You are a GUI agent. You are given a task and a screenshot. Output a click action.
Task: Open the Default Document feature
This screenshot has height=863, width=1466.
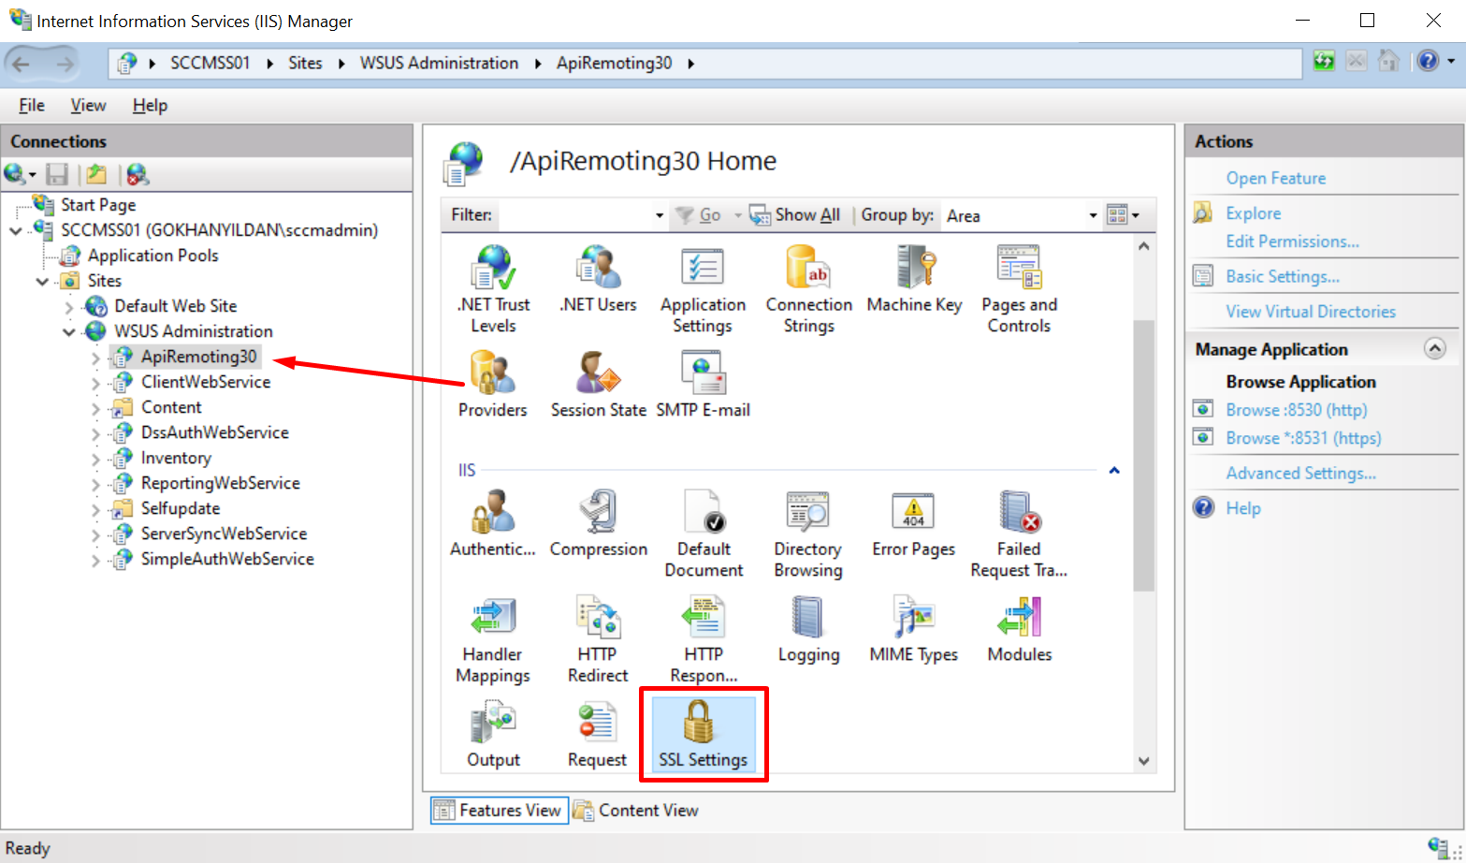click(x=704, y=534)
